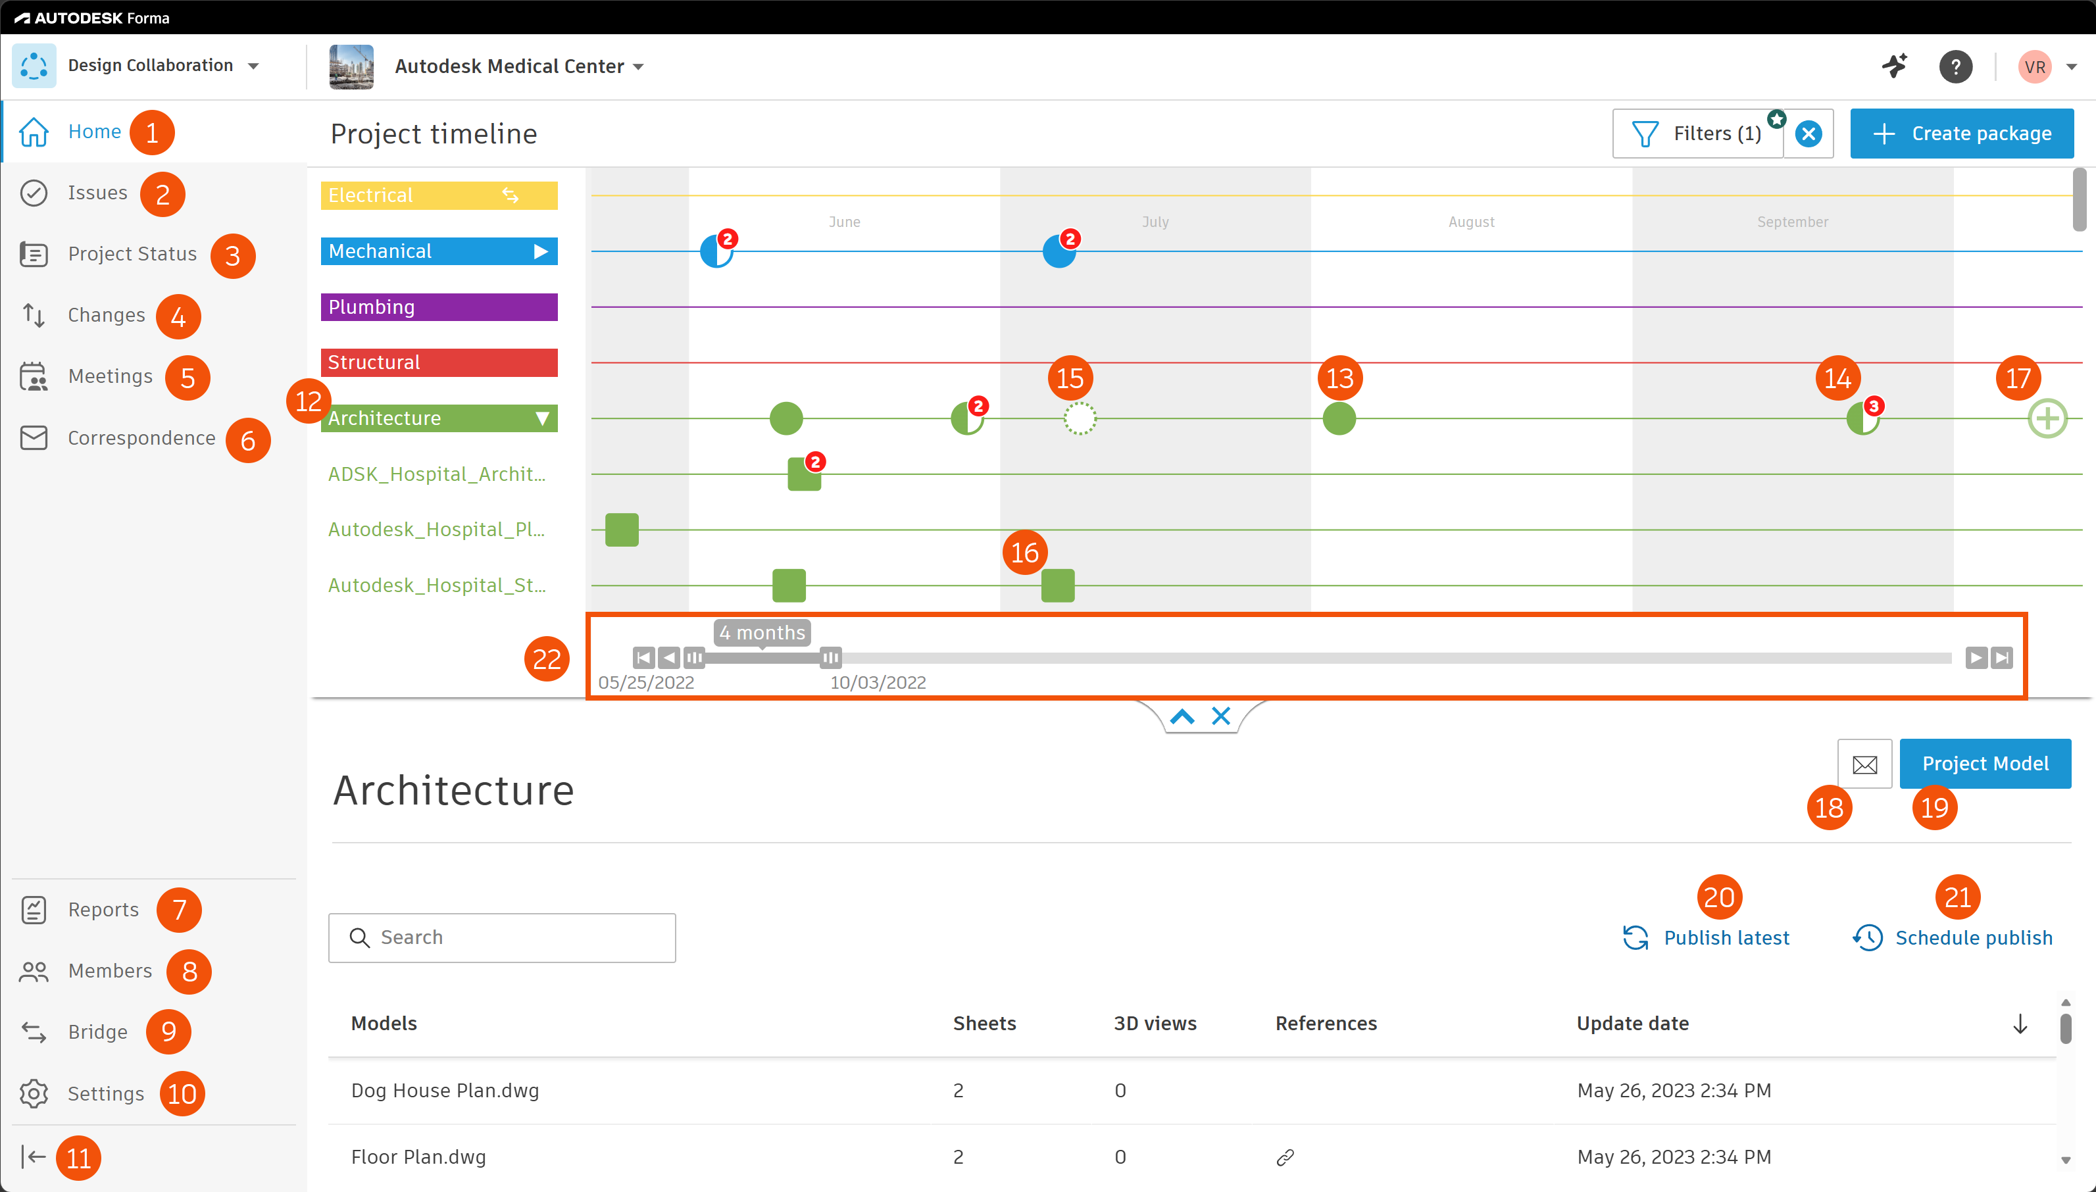This screenshot has width=2096, height=1192.
Task: Click Schedule publish link
Action: 1953,937
